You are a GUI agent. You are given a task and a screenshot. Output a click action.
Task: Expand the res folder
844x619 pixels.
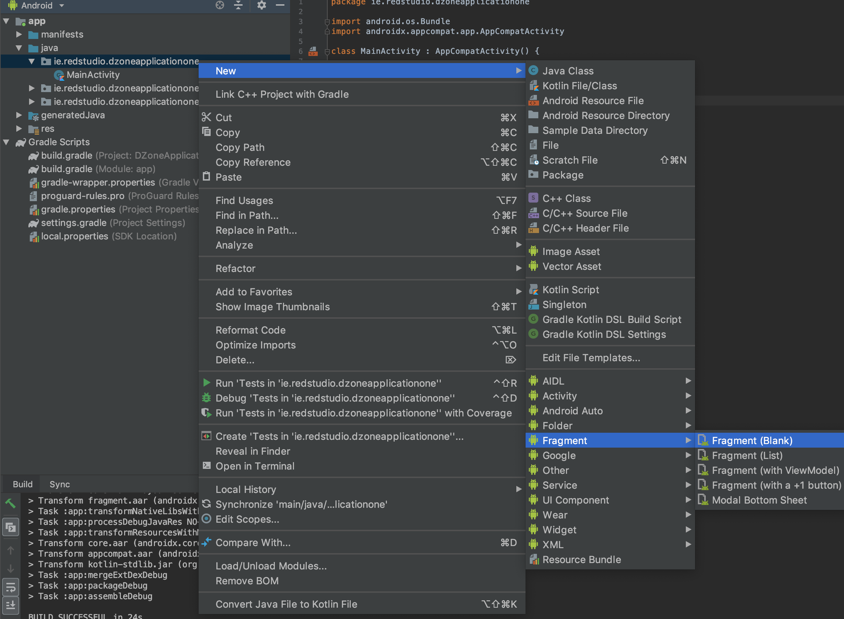[19, 129]
